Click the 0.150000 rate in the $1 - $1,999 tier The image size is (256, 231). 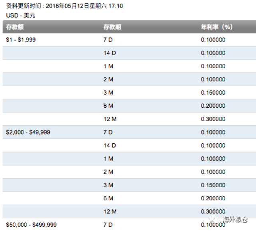pos(213,93)
